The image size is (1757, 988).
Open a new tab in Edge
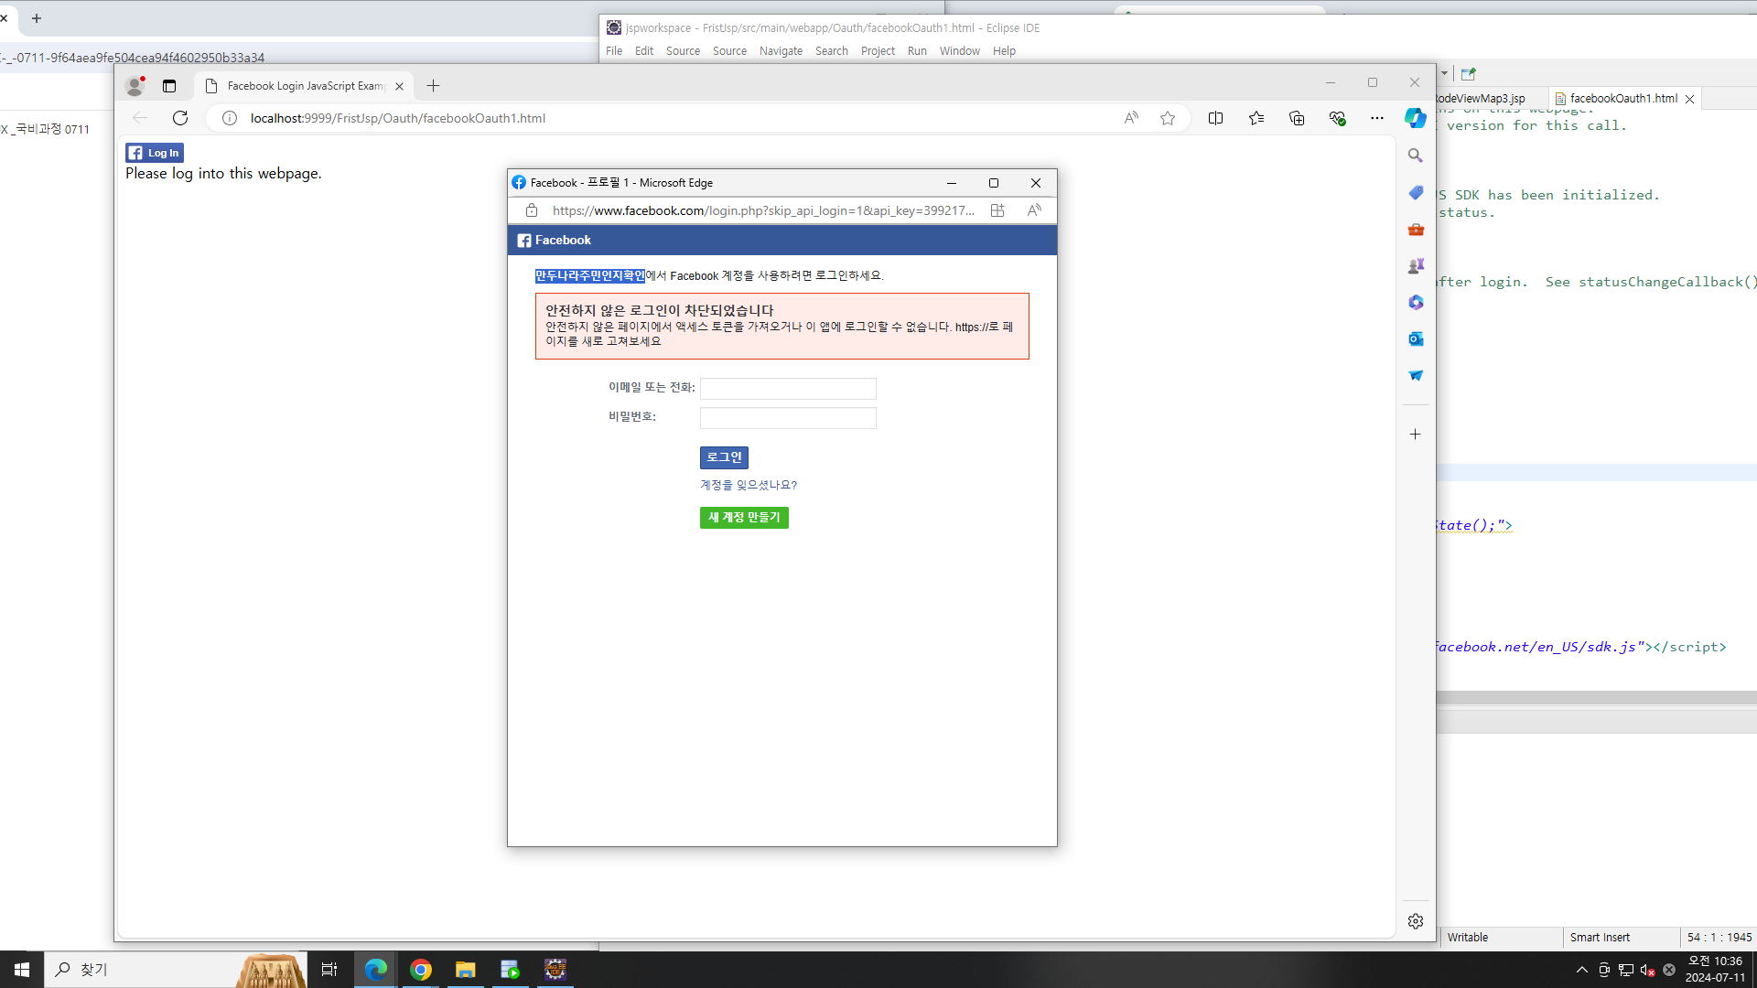pos(434,86)
